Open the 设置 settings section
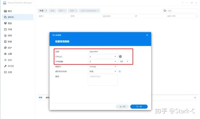This screenshot has height=119, width=200. pos(17,54)
